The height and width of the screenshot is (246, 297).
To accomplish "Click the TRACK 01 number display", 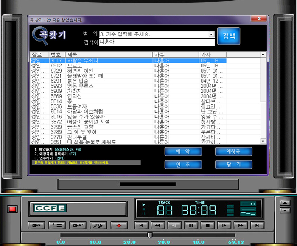I will [165, 210].
